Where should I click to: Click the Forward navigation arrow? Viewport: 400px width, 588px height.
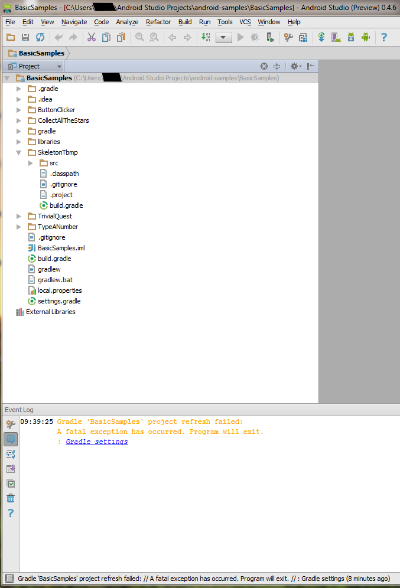tap(187, 37)
